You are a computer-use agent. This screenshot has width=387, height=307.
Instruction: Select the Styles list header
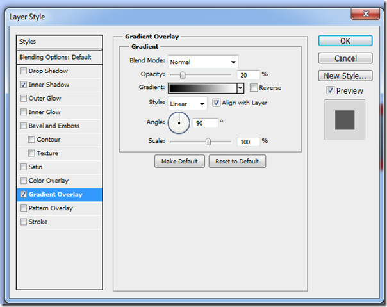(x=60, y=42)
